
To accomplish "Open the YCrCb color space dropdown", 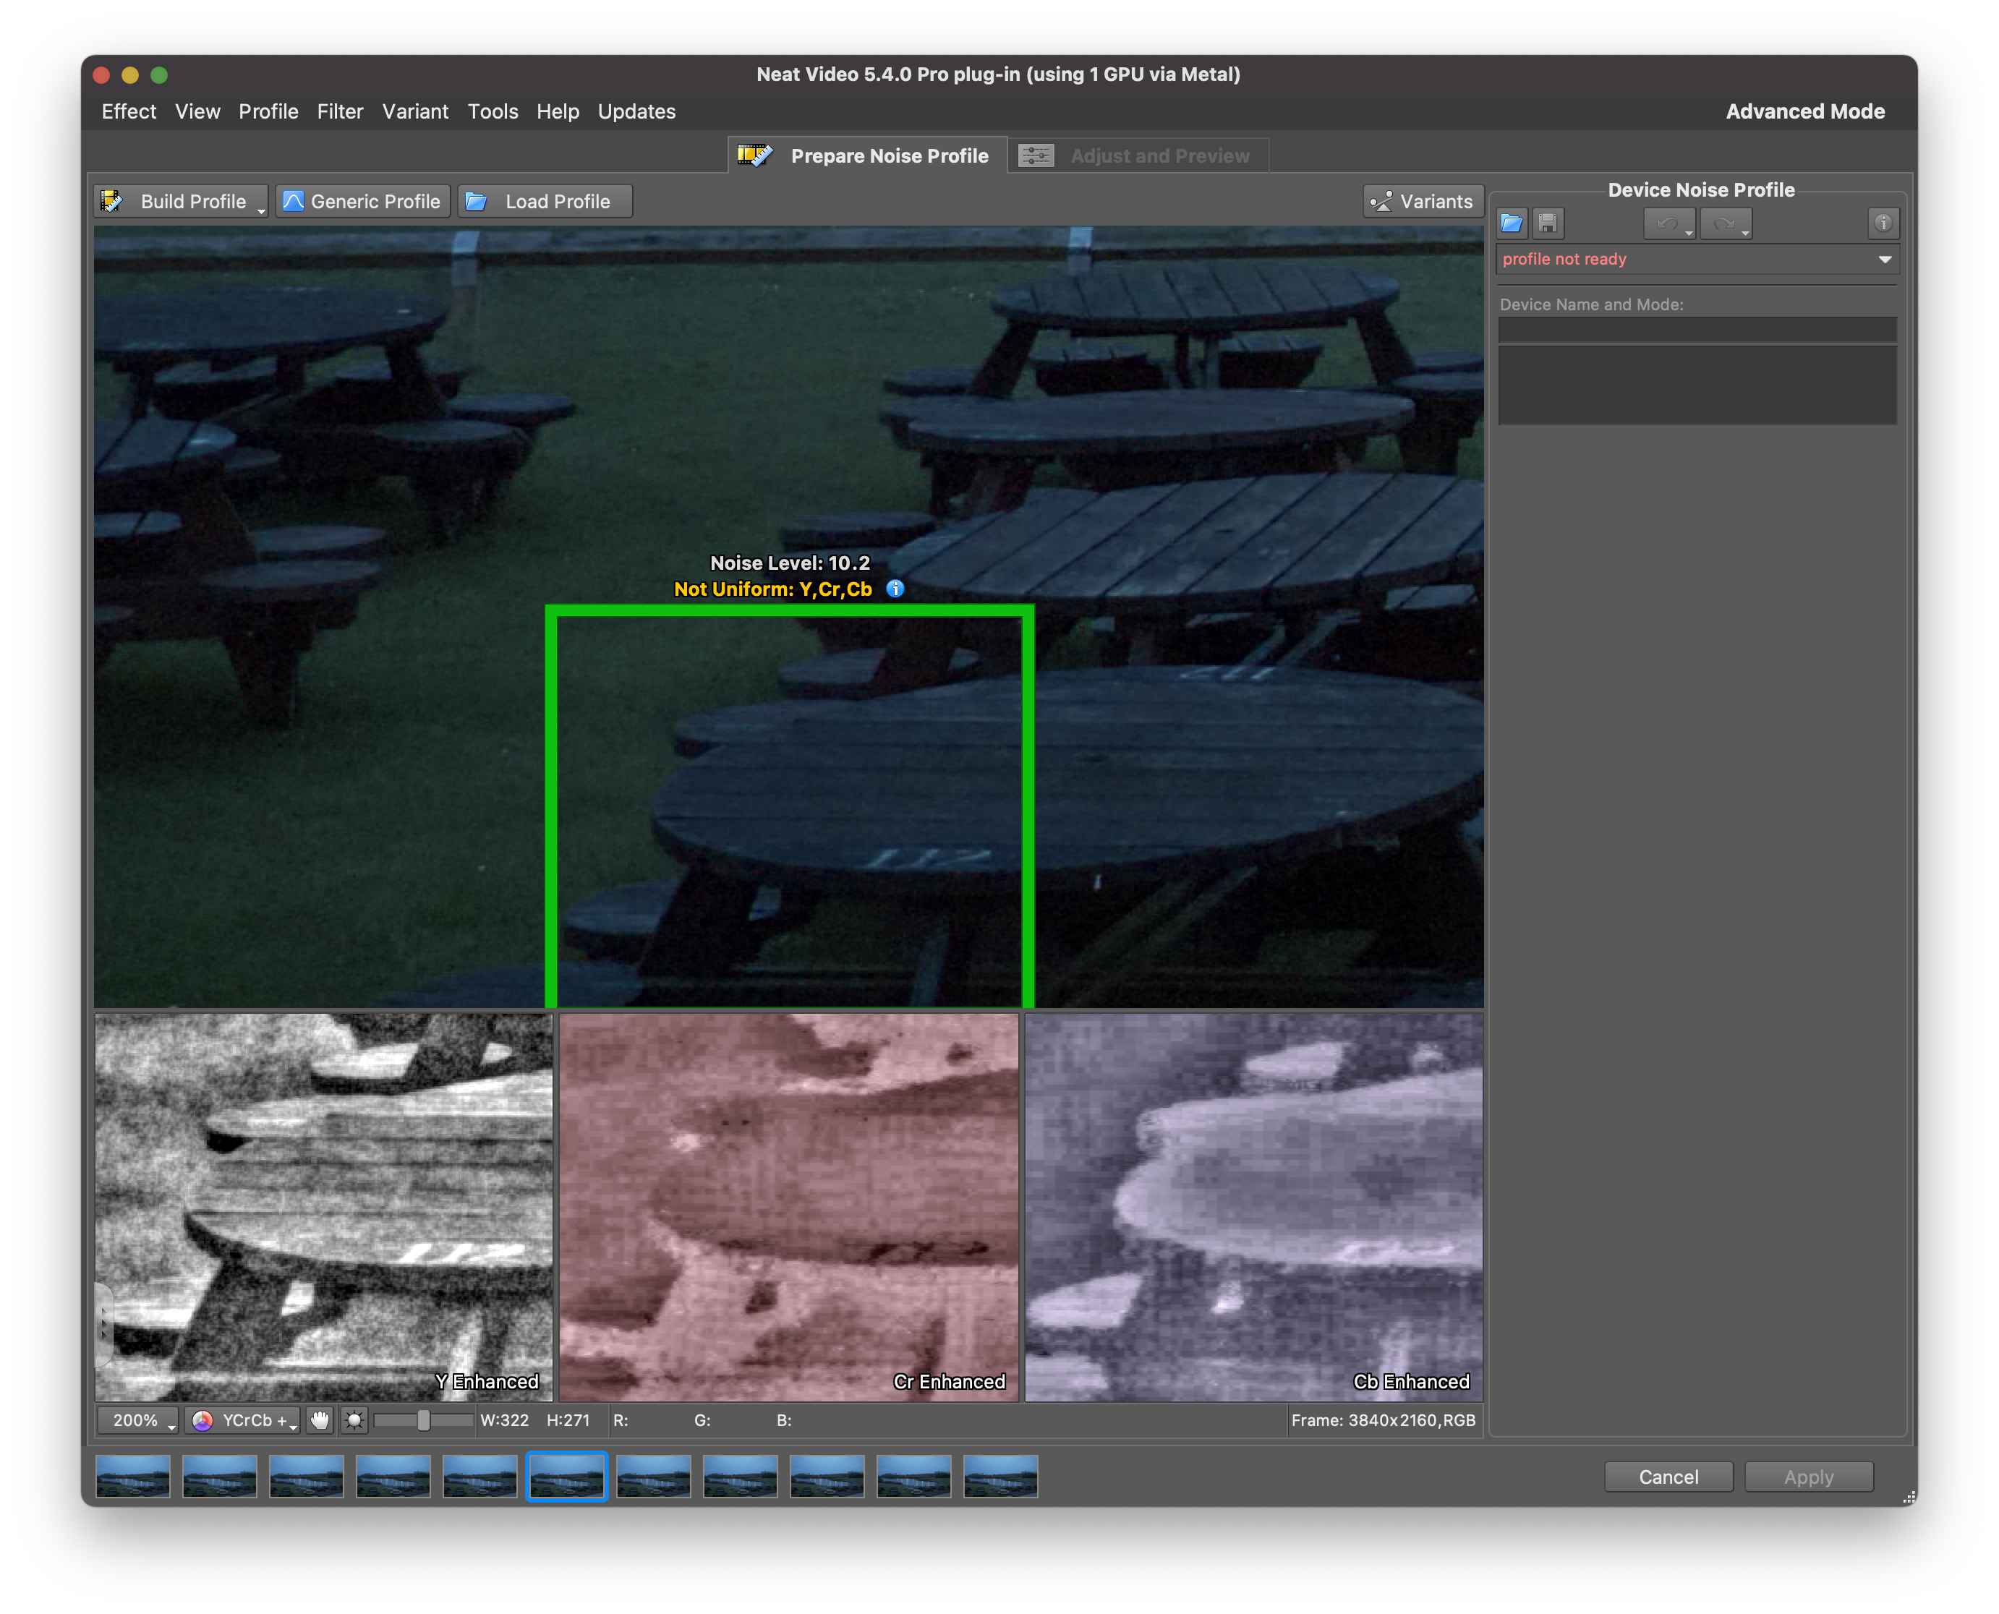I will coord(243,1419).
